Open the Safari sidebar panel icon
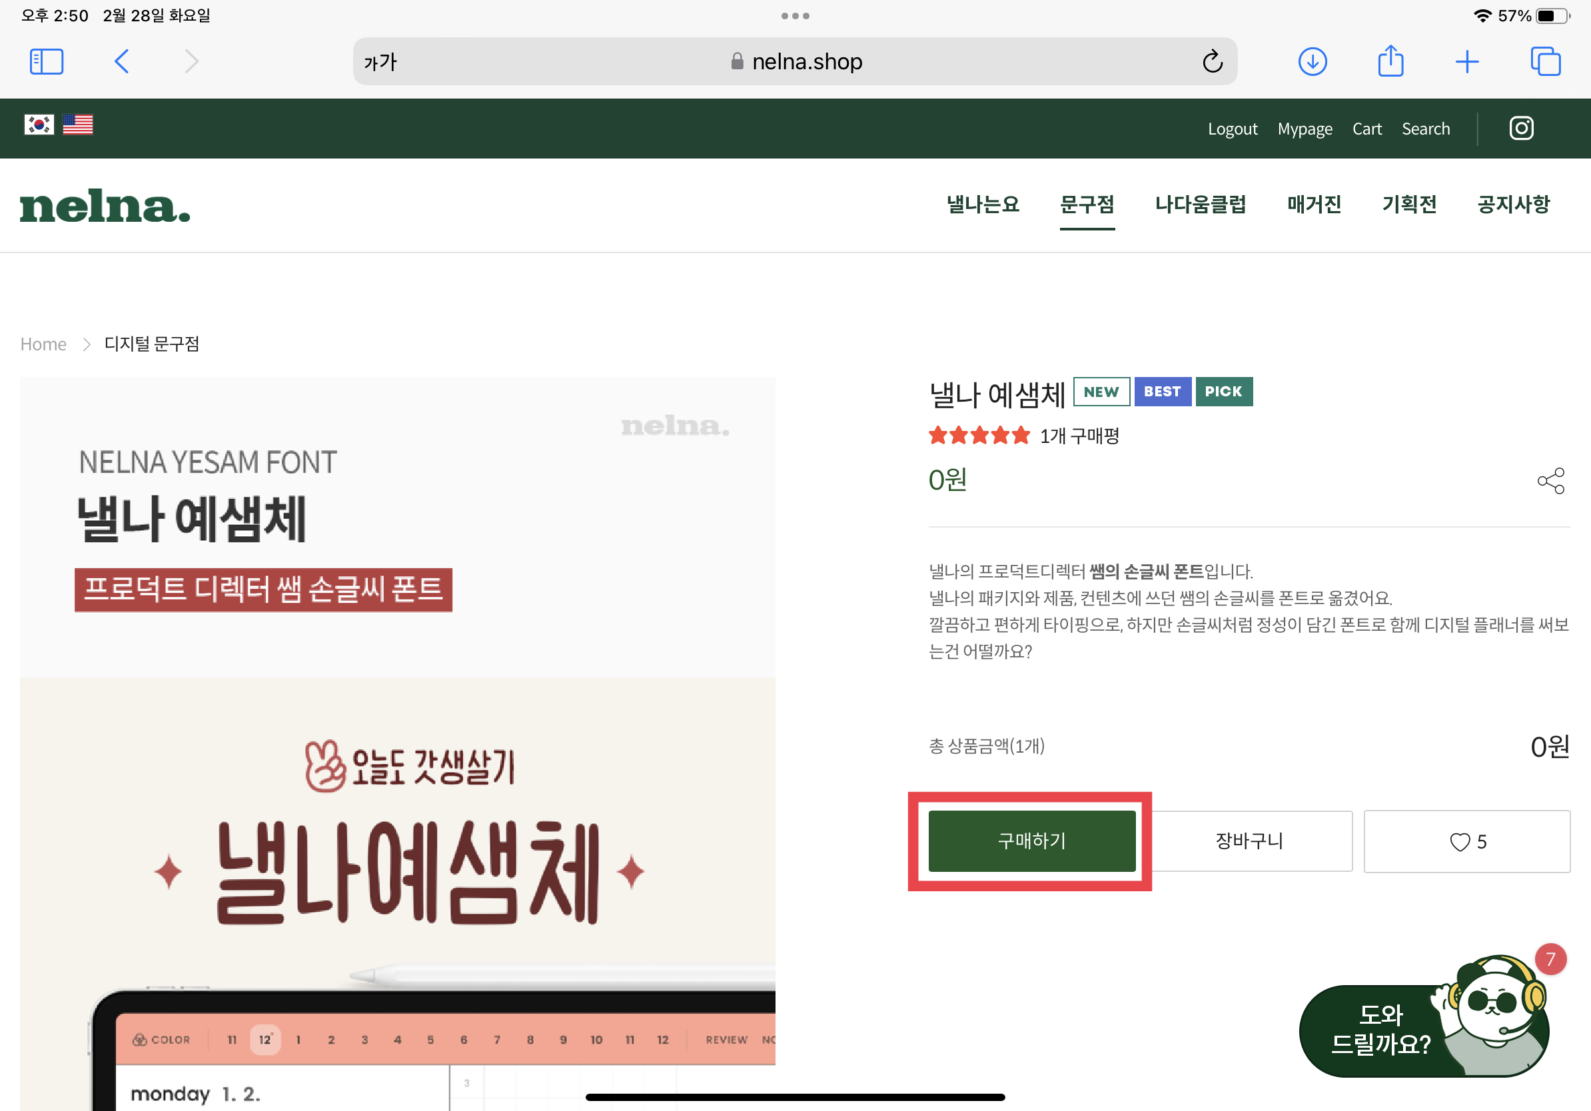1591x1111 pixels. tap(47, 62)
